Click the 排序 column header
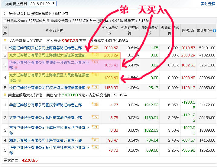Screen dimensions: 217x167 tap(5, 31)
